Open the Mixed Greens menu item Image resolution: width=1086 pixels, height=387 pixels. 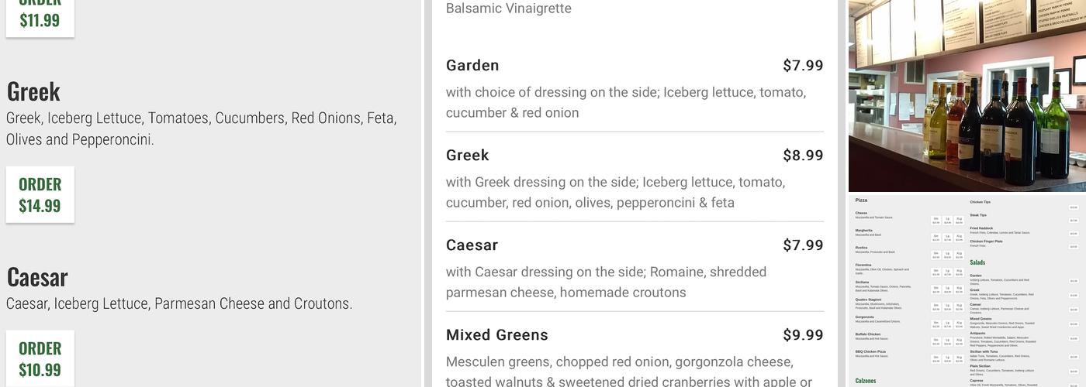pyautogui.click(x=496, y=335)
